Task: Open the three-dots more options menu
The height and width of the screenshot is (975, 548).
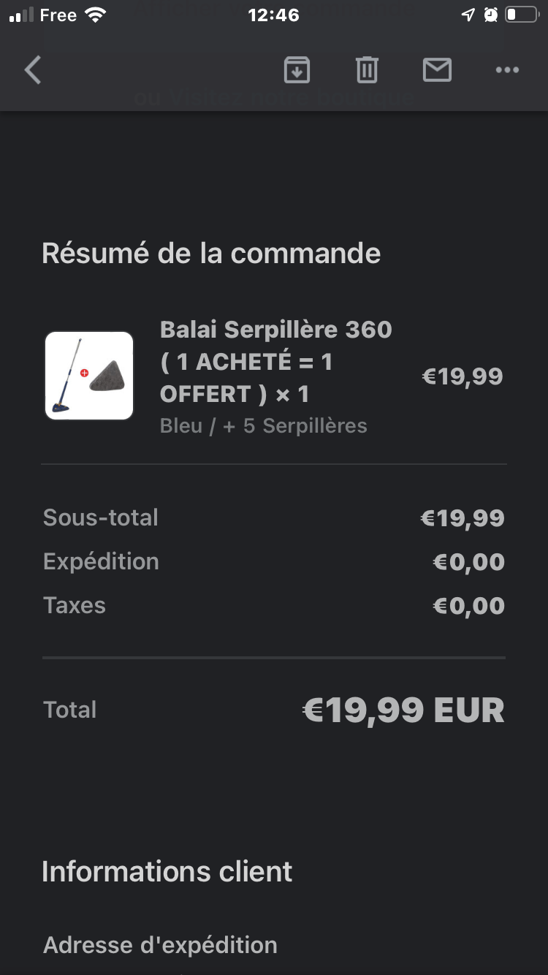Action: 507,70
